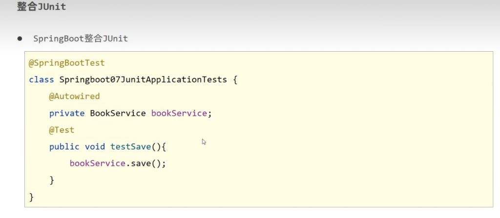The image size is (500, 218).
Task: Click the 整合JUnit slide title
Action: 42,7
